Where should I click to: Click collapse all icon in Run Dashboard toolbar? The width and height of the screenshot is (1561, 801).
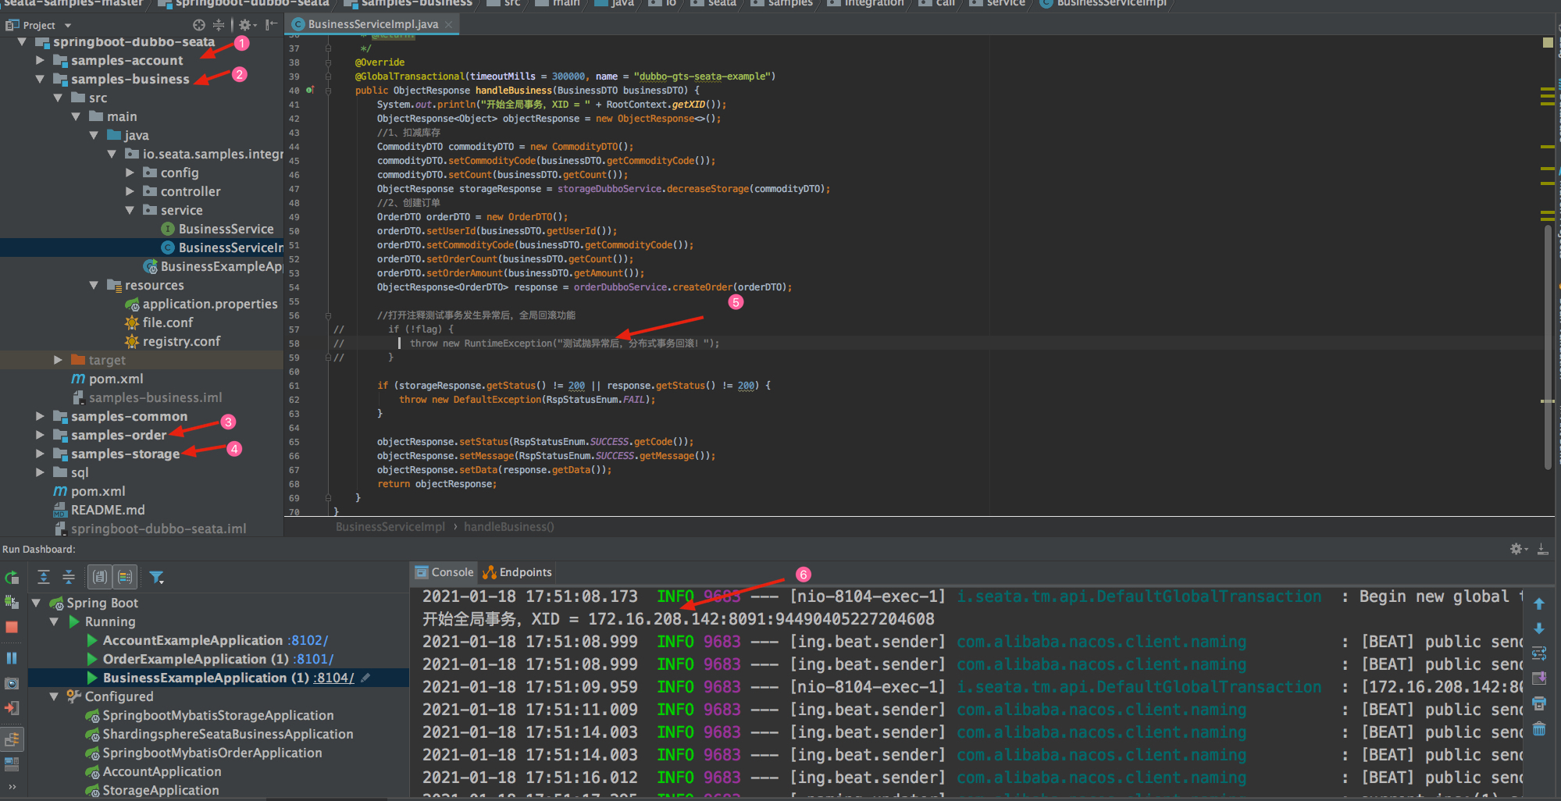(69, 577)
